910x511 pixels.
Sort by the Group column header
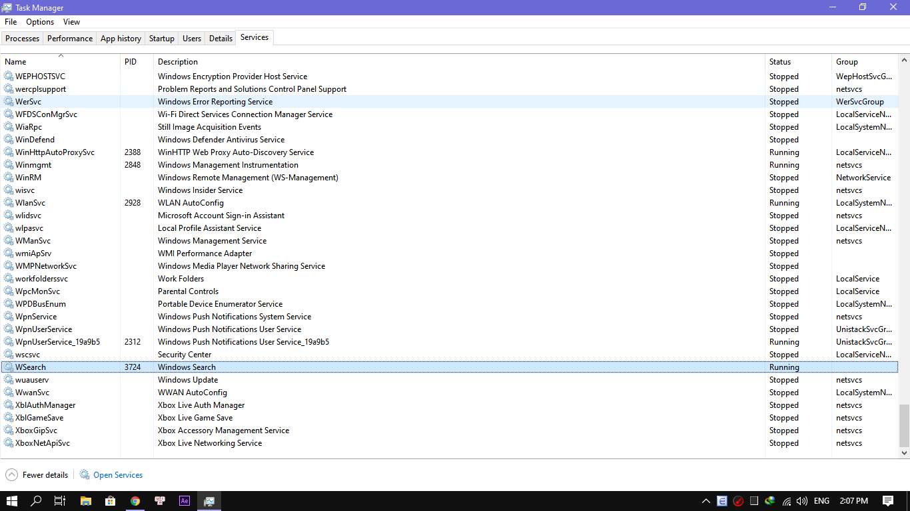865,61
